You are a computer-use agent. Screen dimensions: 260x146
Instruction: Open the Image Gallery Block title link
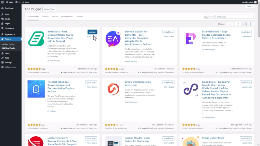click(x=213, y=138)
